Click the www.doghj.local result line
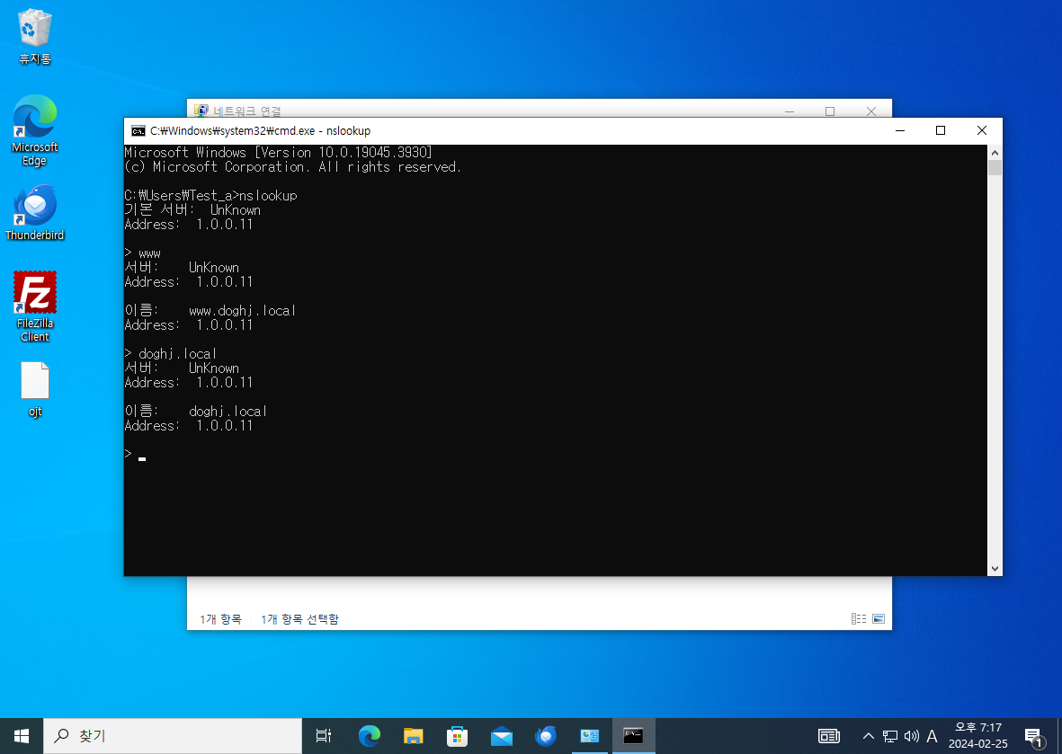Image resolution: width=1062 pixels, height=754 pixels. (210, 311)
